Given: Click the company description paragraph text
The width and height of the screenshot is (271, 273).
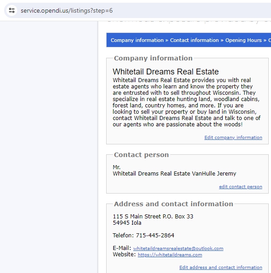Looking at the screenshot, I should pos(185,102).
